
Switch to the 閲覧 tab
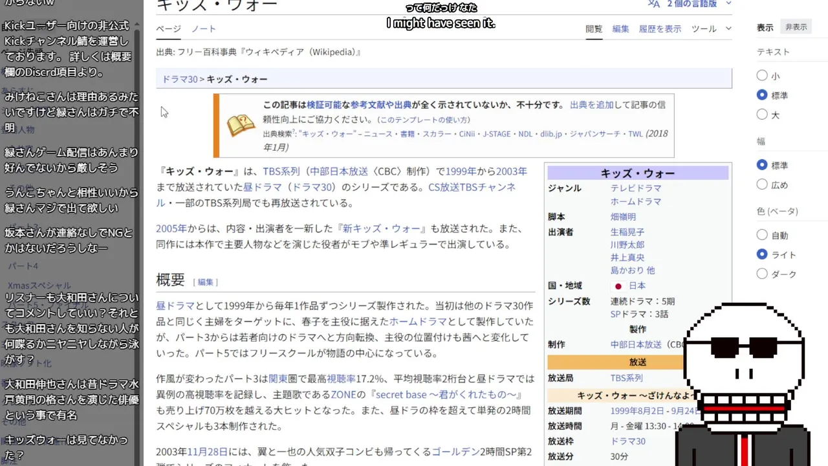[x=594, y=28]
